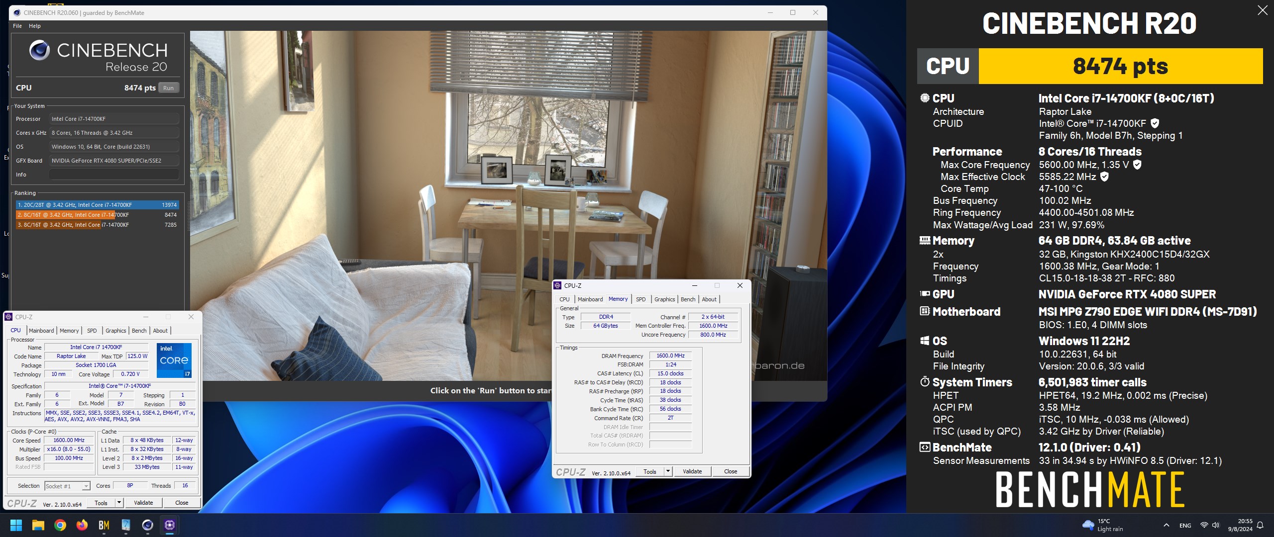Open the BenchMate taskbar icon
The image size is (1274, 537).
104,525
